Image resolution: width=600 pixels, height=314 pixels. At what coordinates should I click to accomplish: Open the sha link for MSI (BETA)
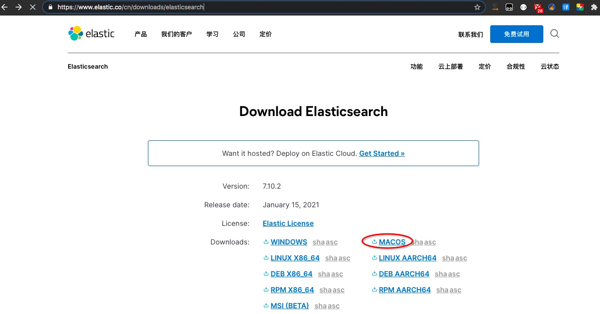[321, 306]
